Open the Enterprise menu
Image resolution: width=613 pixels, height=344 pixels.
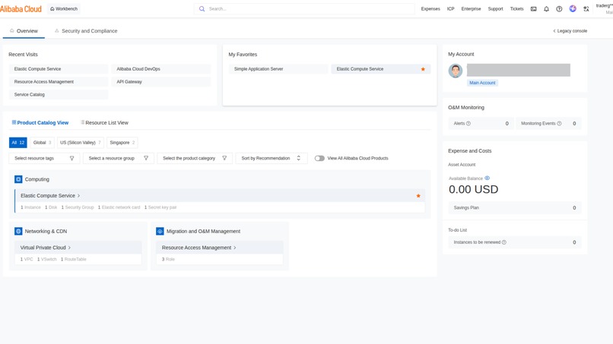click(471, 8)
